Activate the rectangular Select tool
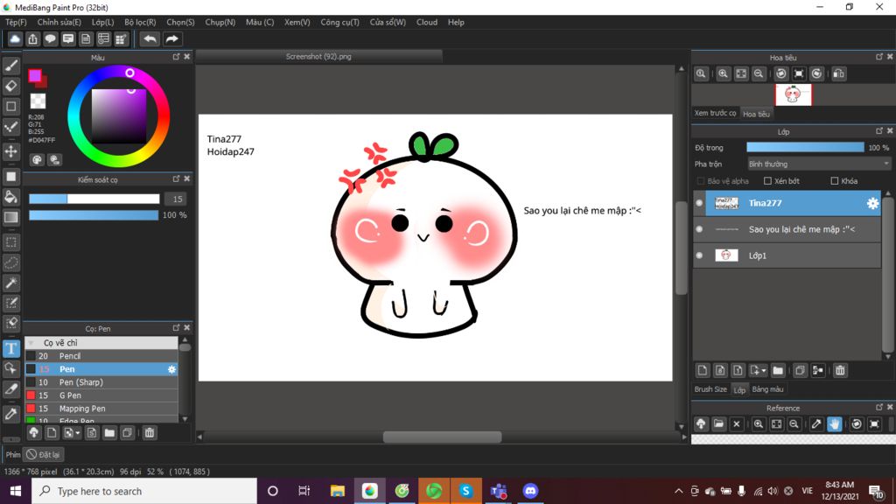Viewport: 896px width, 504px height. pyautogui.click(x=10, y=242)
